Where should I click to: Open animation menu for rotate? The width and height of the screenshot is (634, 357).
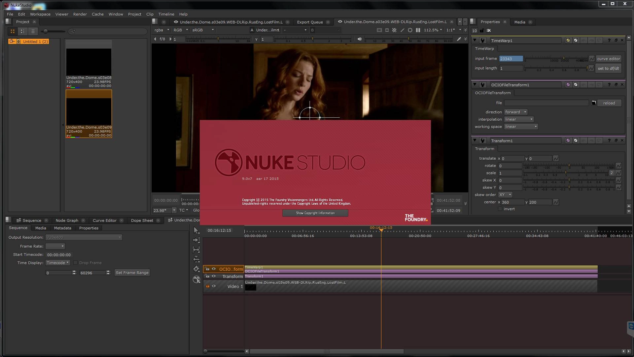(618, 166)
